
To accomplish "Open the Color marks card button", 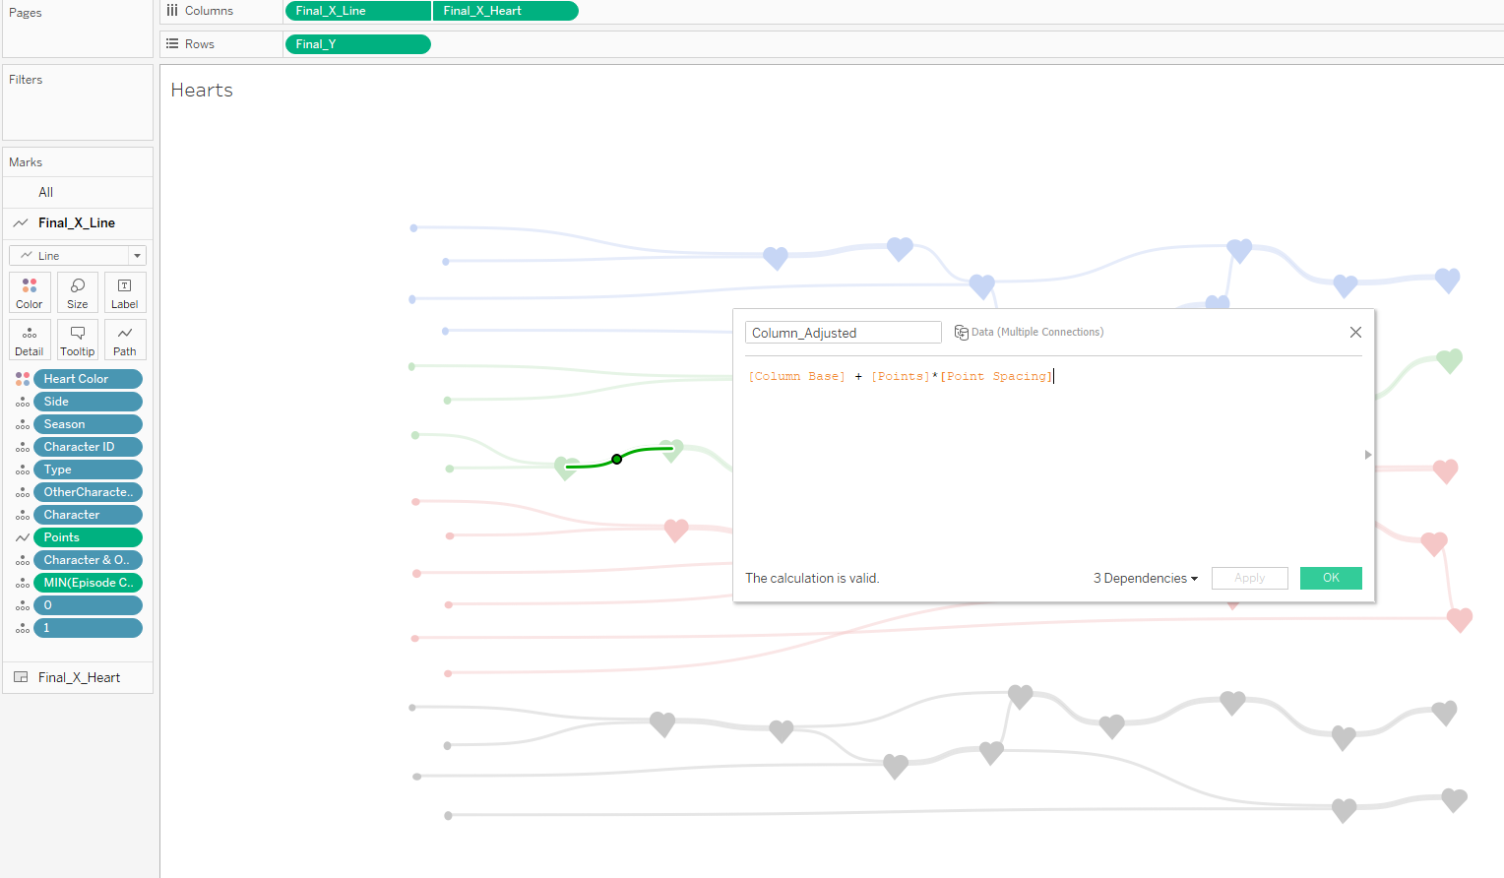I will tap(30, 292).
